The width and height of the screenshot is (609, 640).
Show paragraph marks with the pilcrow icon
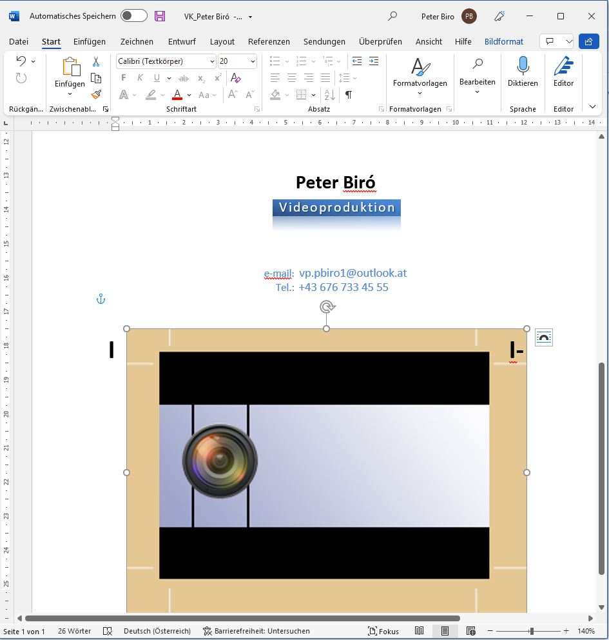[x=348, y=95]
